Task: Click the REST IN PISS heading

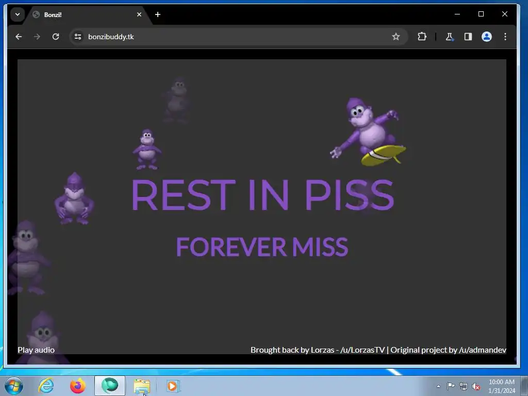Action: pyautogui.click(x=262, y=194)
